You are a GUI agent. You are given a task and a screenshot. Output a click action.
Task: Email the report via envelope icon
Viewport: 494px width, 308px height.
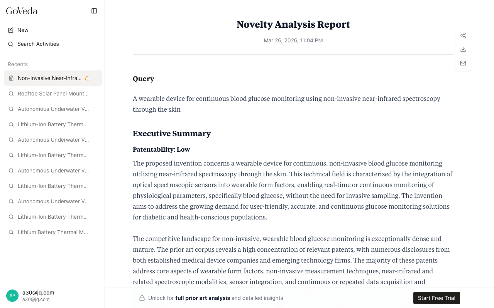point(463,63)
